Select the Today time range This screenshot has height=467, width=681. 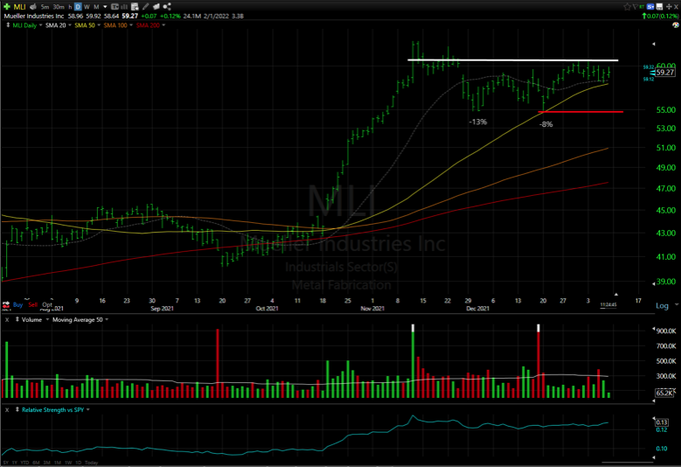click(92, 463)
